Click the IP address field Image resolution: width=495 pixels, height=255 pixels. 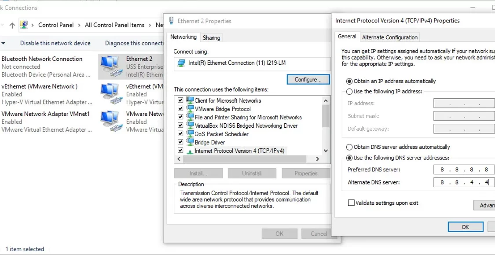click(x=464, y=103)
